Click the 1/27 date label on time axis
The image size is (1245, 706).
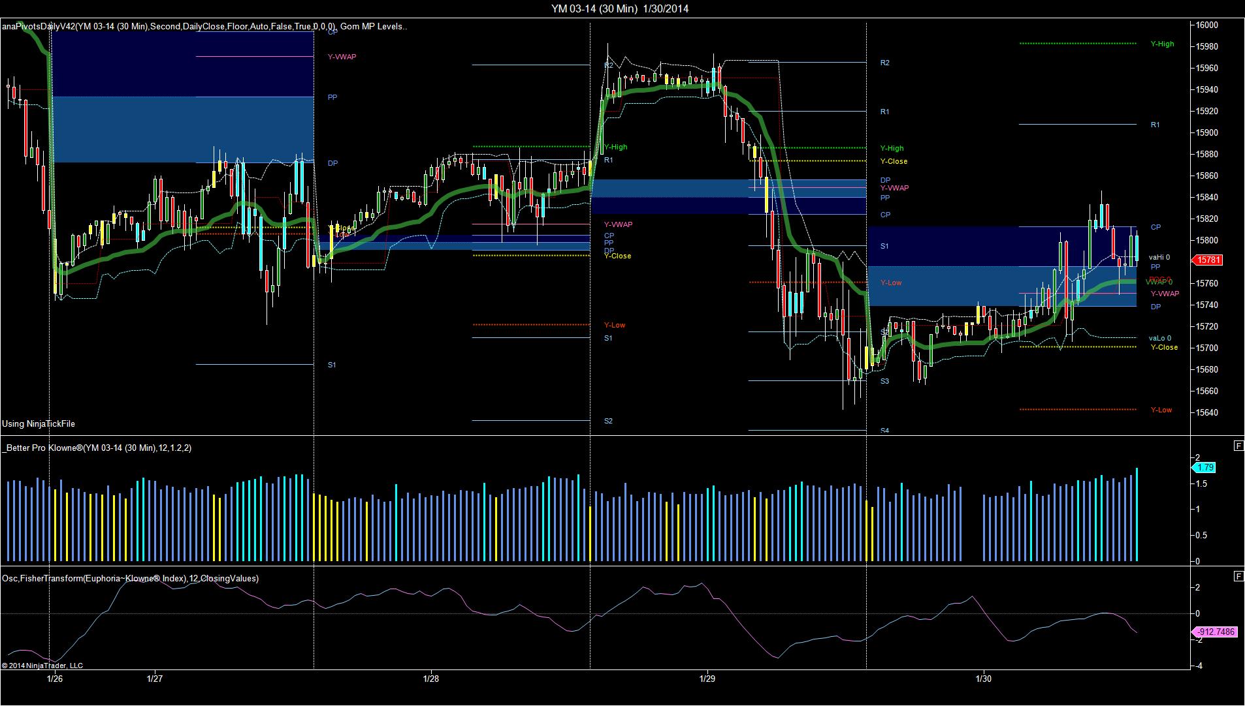click(155, 679)
